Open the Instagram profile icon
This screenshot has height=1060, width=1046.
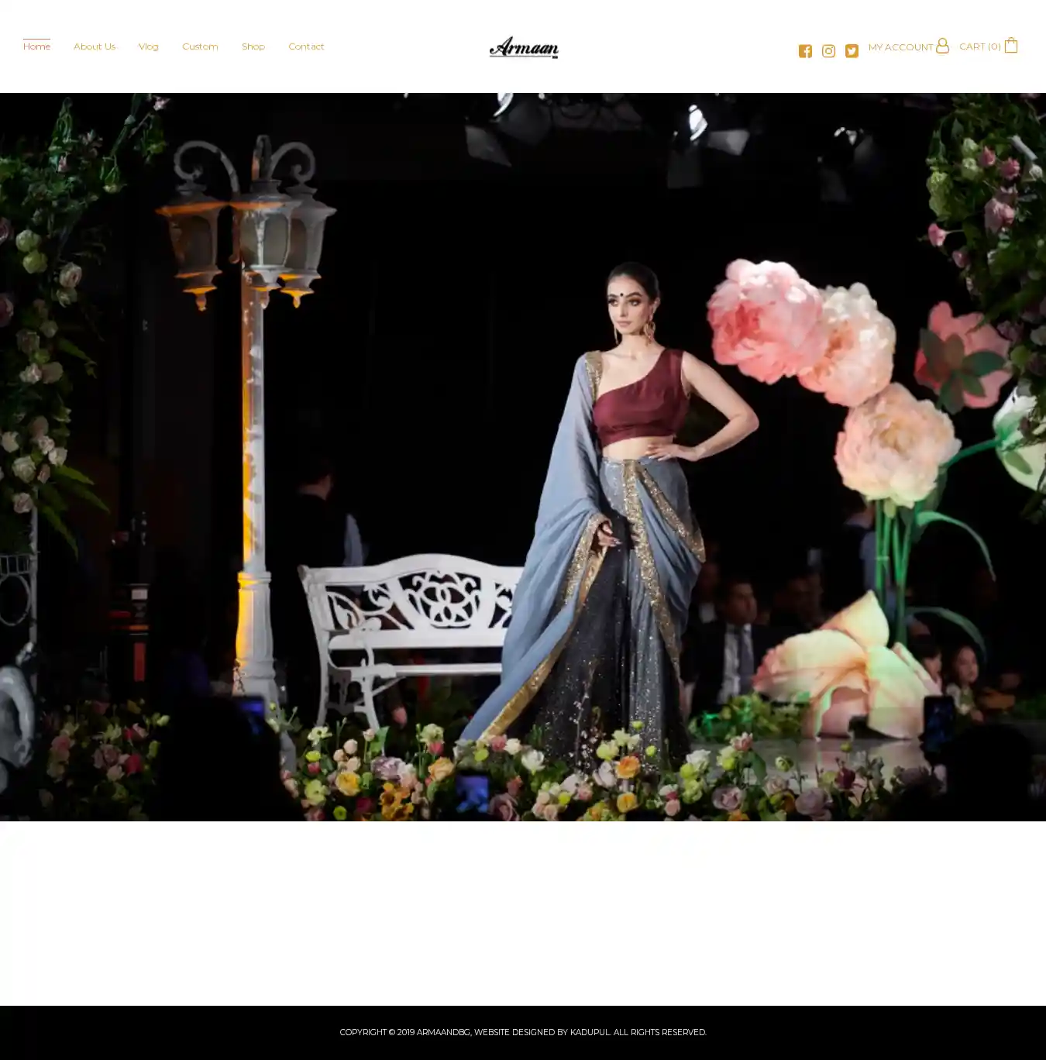click(828, 51)
